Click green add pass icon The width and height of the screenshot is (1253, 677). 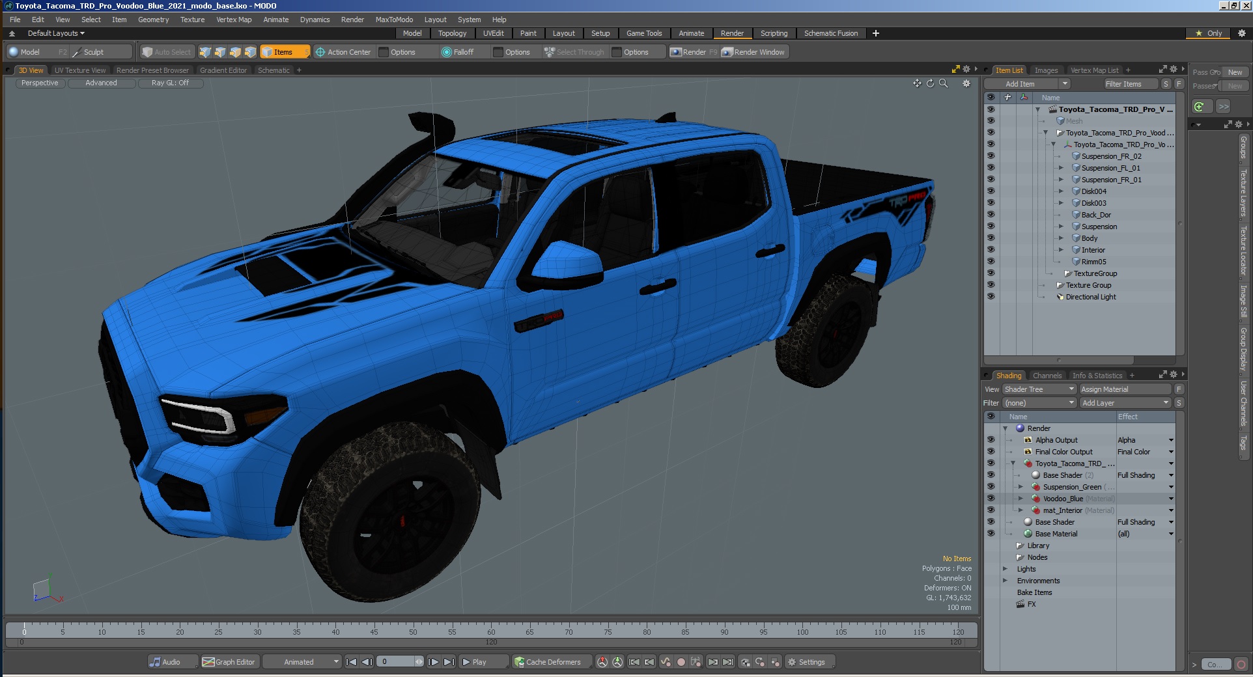(x=1200, y=106)
